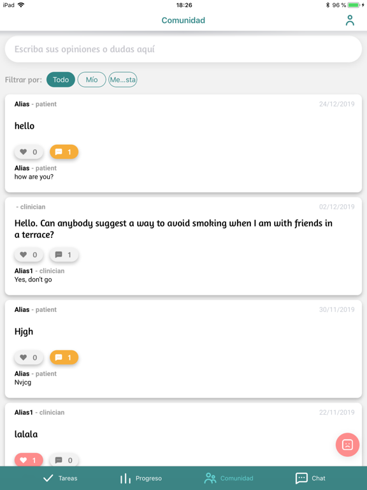The width and height of the screenshot is (367, 490).
Task: Open comments on the "hello" post
Action: pos(64,152)
